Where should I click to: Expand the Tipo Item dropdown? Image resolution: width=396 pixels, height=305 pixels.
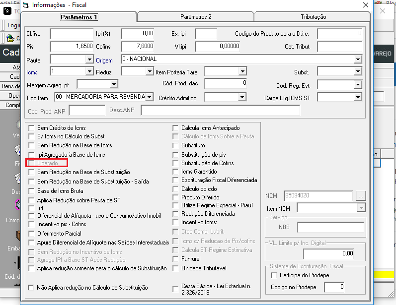(149, 97)
